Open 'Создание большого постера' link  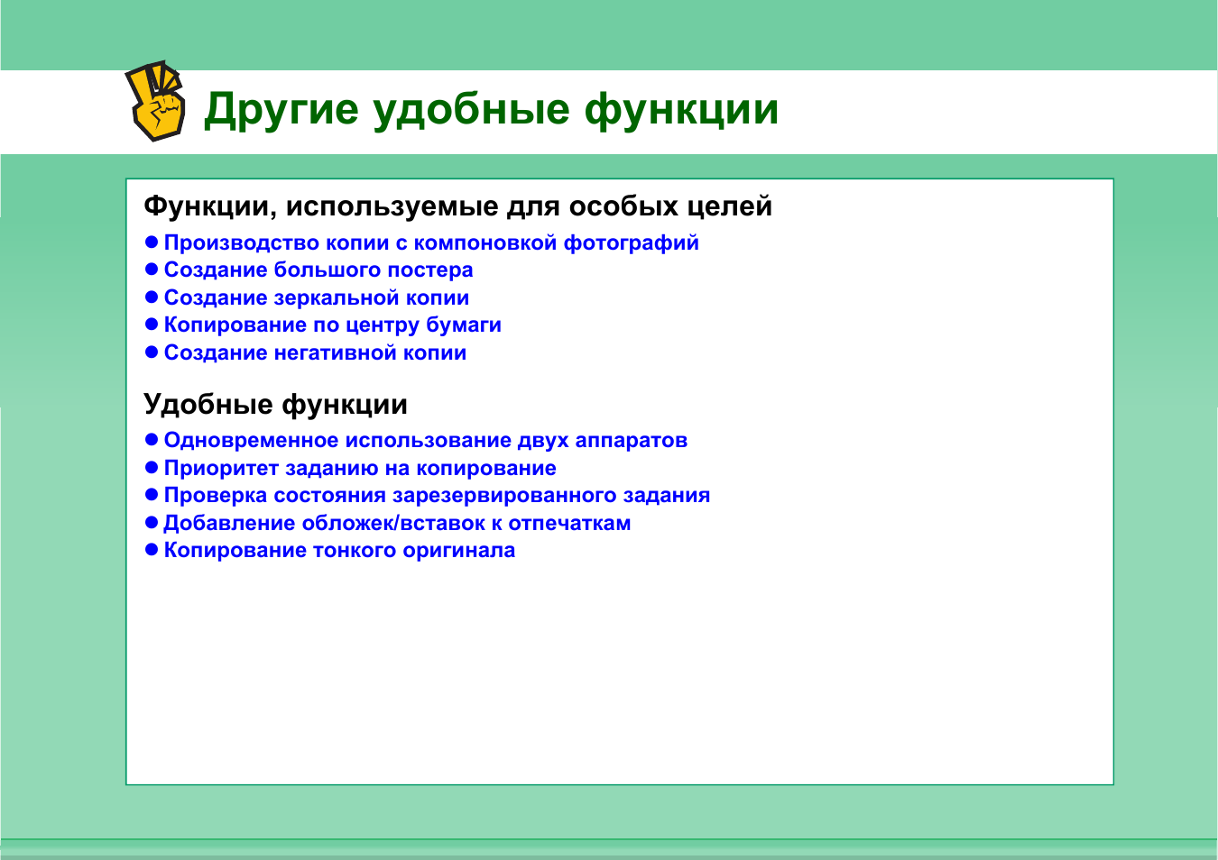click(318, 270)
